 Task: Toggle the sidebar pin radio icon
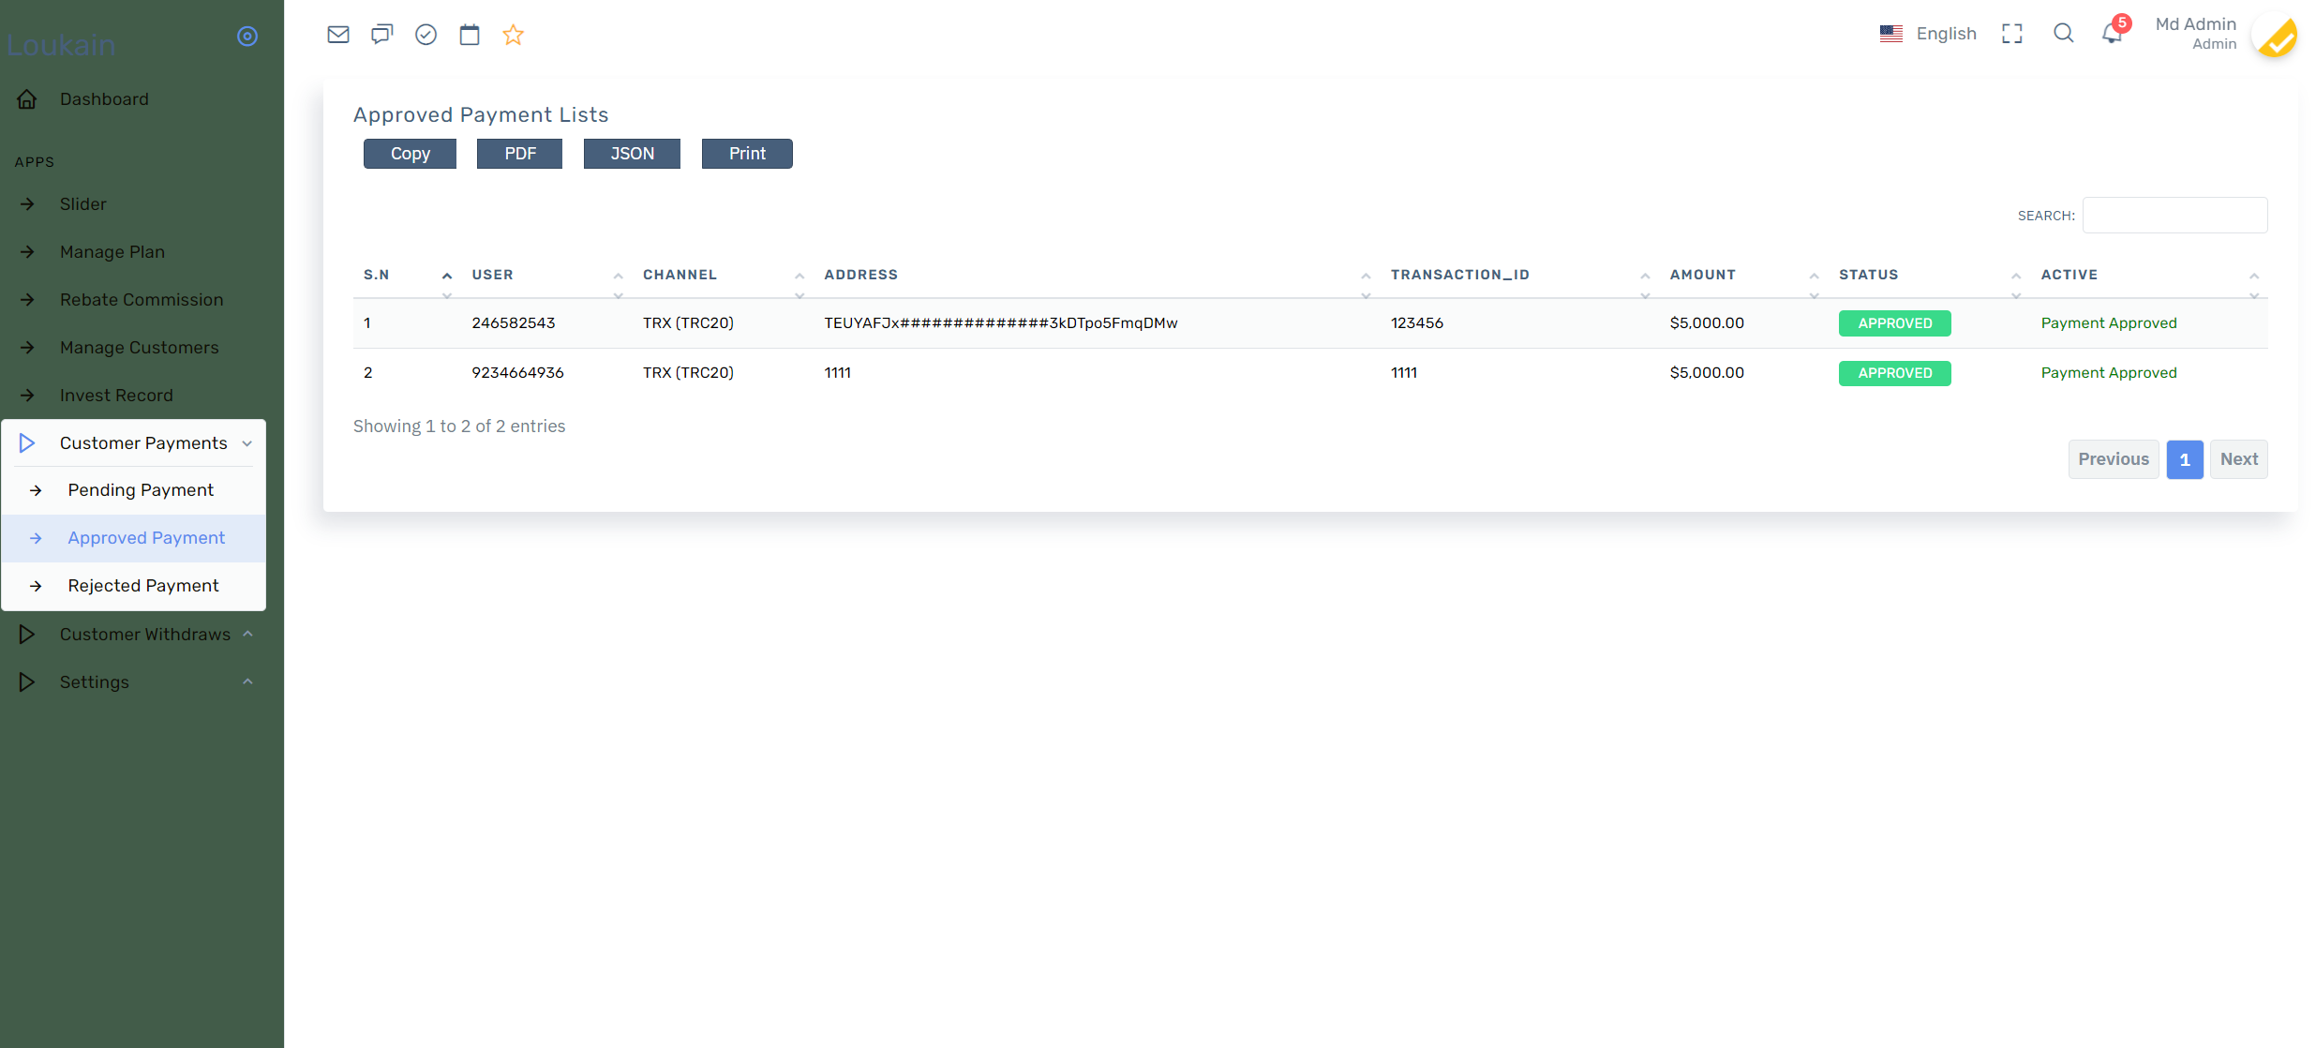tap(247, 36)
